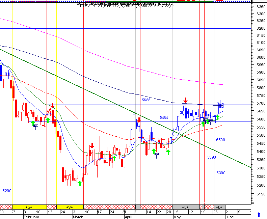This screenshot has width=267, height=219.
Task: Click the blue 5200 level label
Action: (7, 191)
